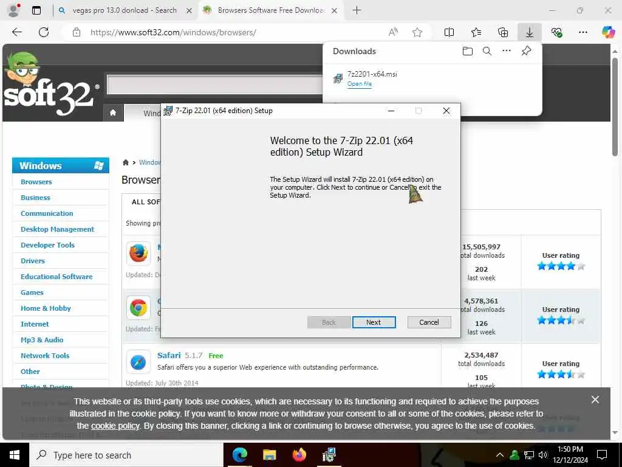Click the Windows sidebar header

(x=61, y=165)
